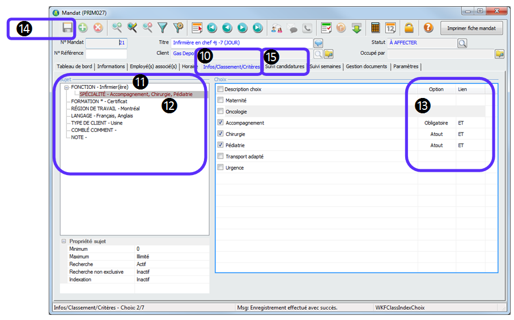Enable the Urgence checkbox
Viewport: 514px width, 320px height.
pyautogui.click(x=220, y=168)
